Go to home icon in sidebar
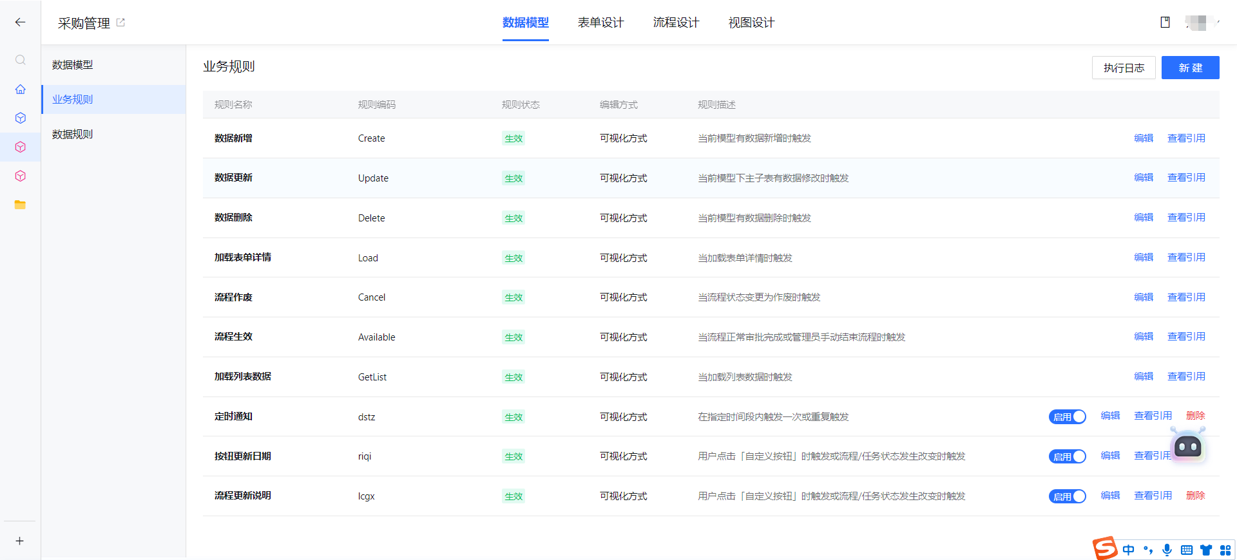Screen dimensions: 1237x560 [20, 89]
